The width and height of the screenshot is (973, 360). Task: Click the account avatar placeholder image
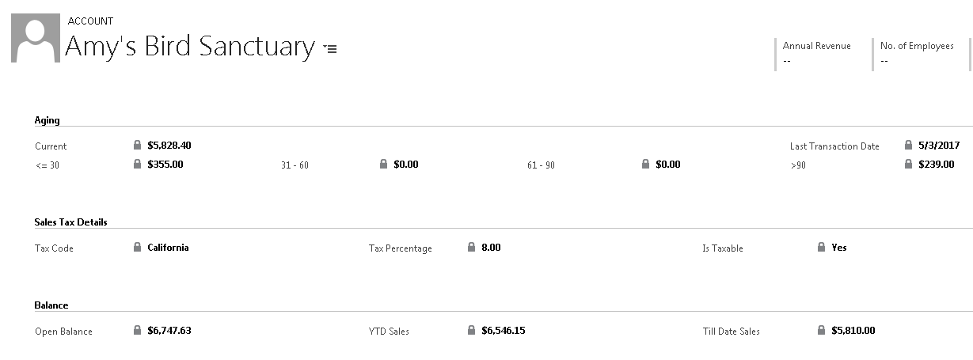click(36, 38)
